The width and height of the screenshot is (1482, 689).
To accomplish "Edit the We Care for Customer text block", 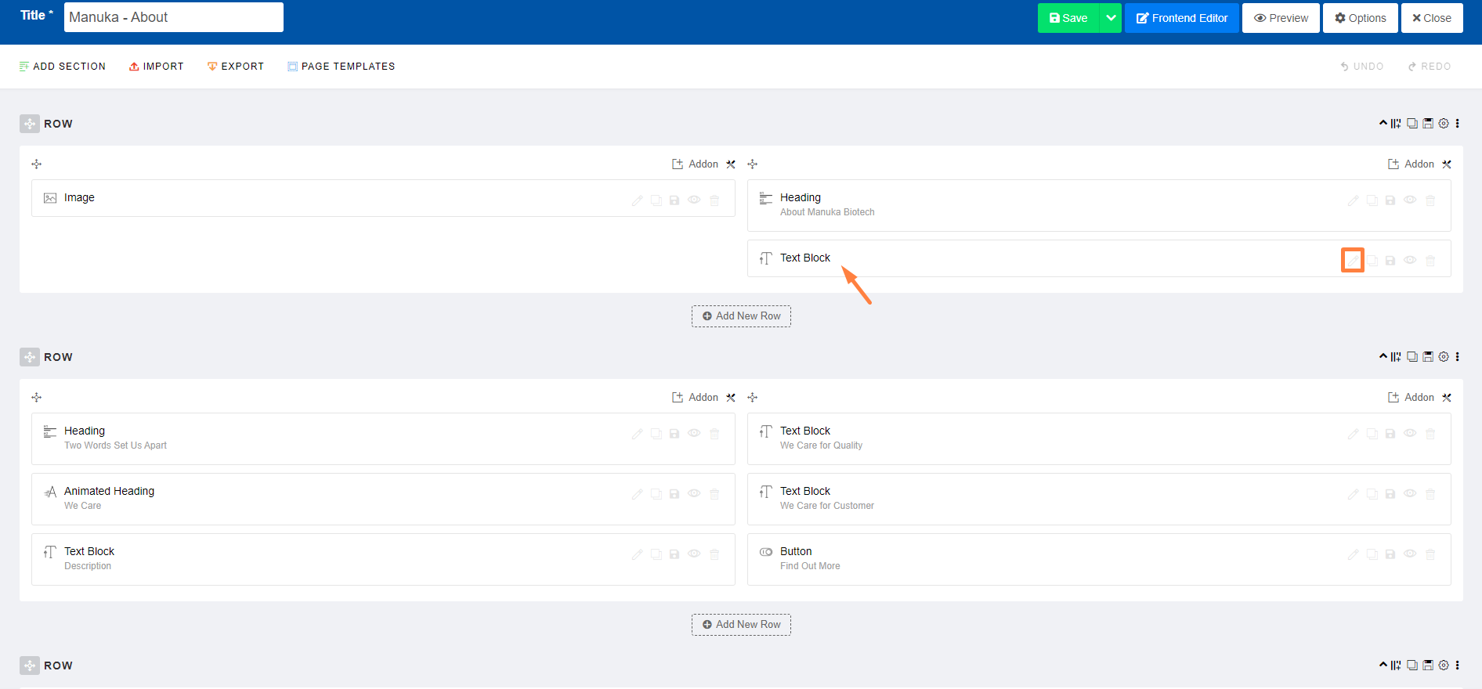I will tap(1353, 494).
